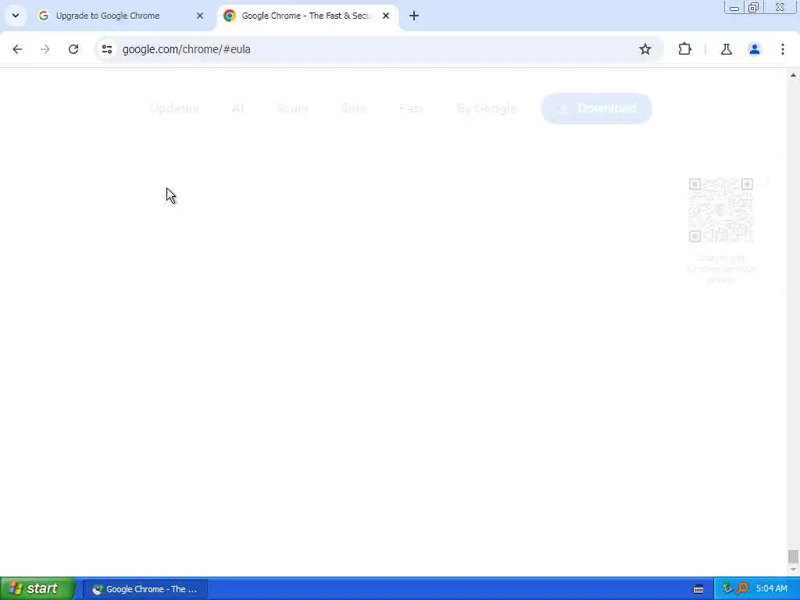Click the 5:04 AM clock
This screenshot has width=800, height=600.
click(x=771, y=589)
